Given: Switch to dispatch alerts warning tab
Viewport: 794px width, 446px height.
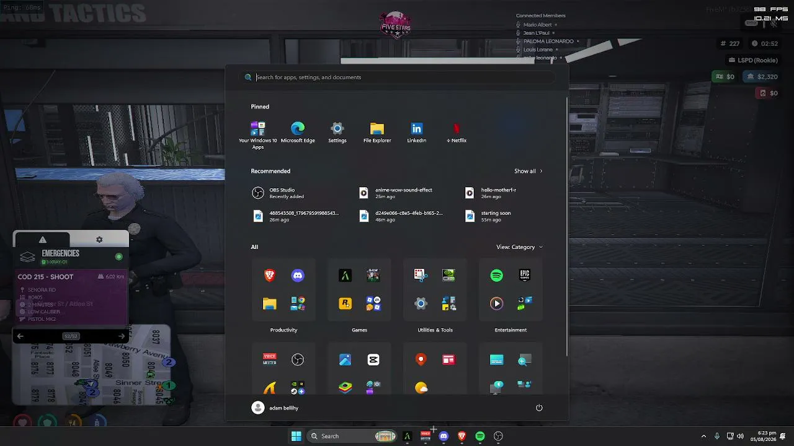Looking at the screenshot, I should 42,240.
